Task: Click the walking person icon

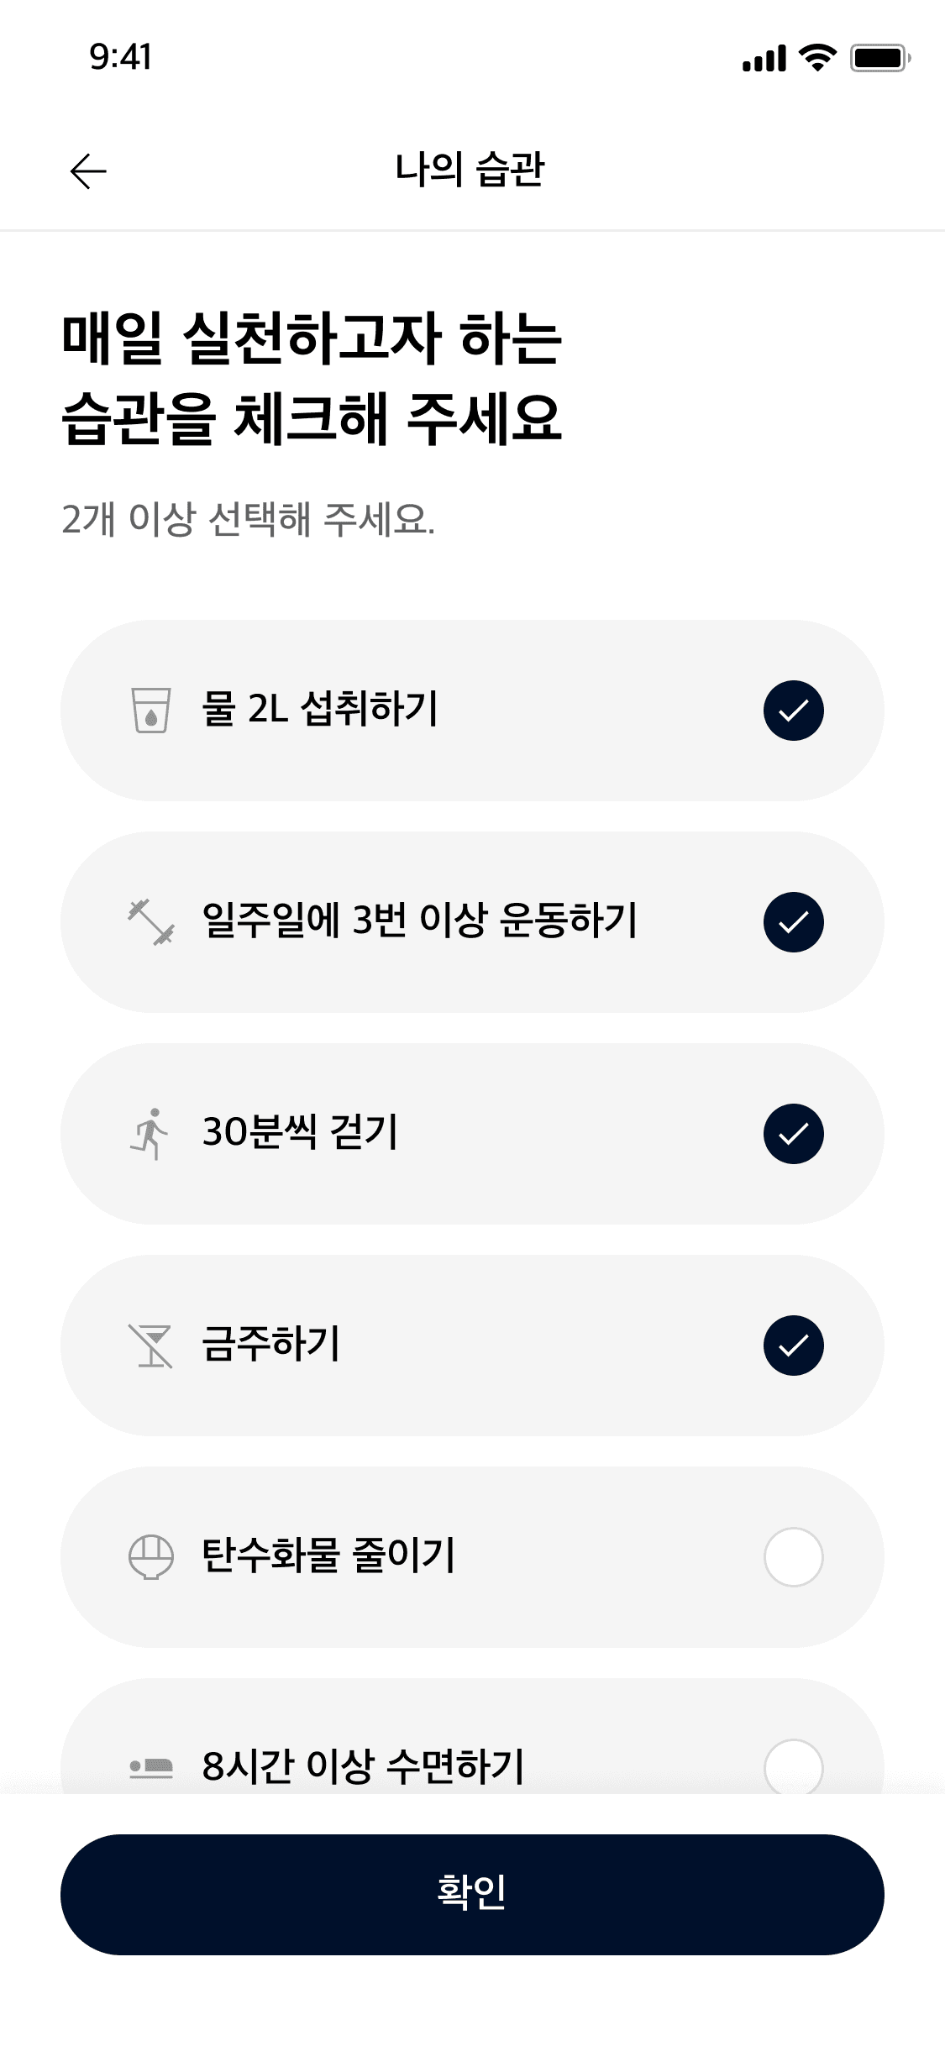Action: (x=151, y=1134)
